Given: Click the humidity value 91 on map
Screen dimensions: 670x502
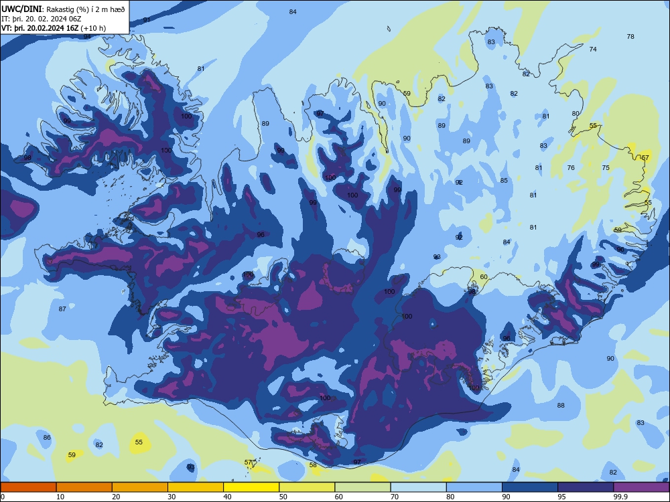Looking at the screenshot, I should pos(147,20).
